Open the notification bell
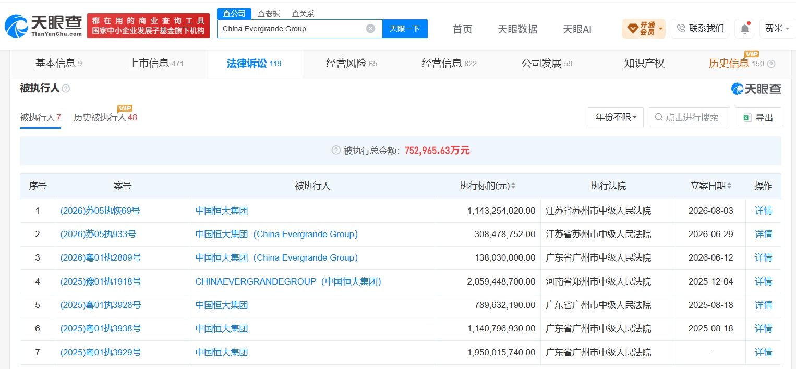Screen dimensions: 796x369 point(745,29)
